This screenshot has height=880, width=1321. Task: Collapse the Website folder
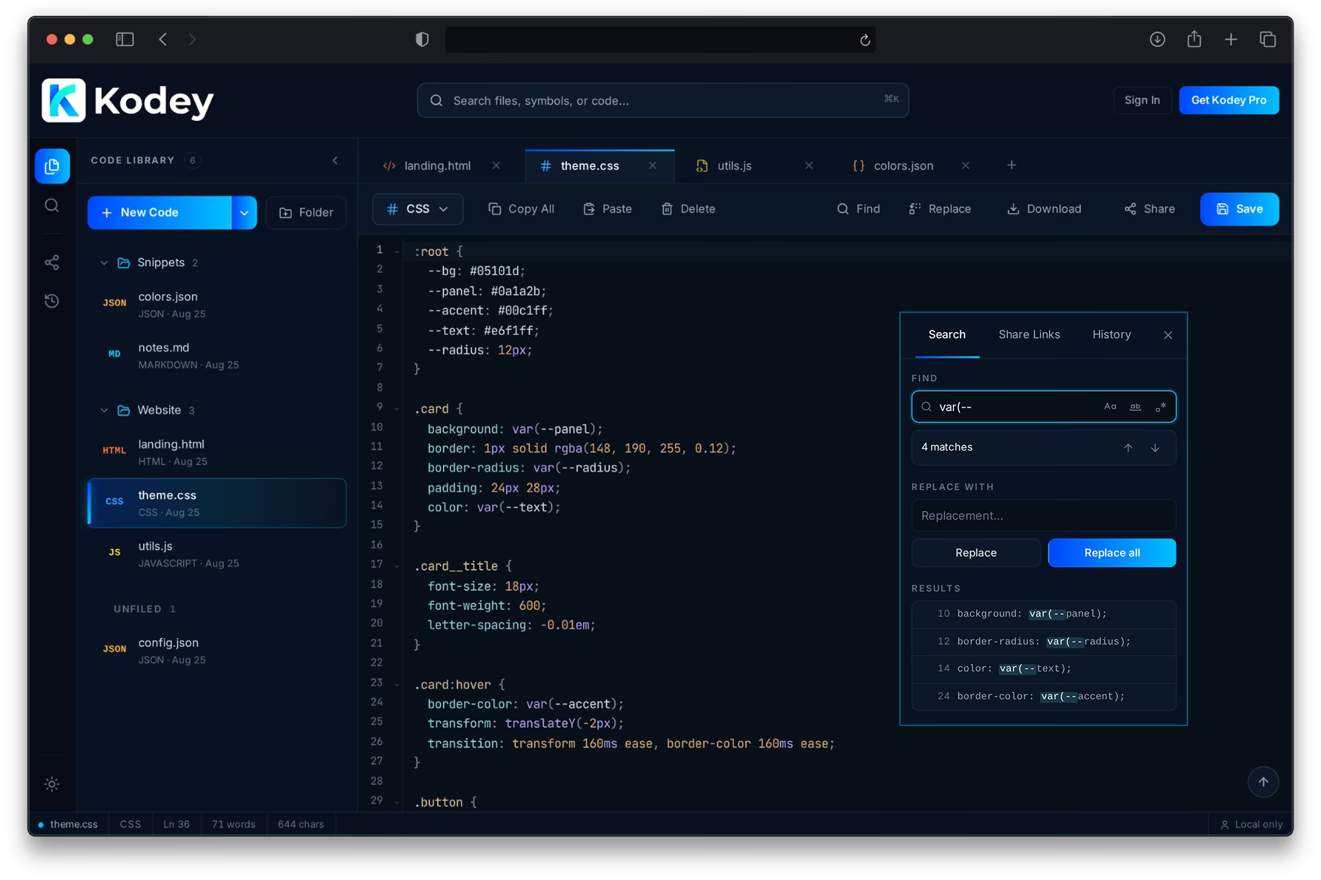104,410
